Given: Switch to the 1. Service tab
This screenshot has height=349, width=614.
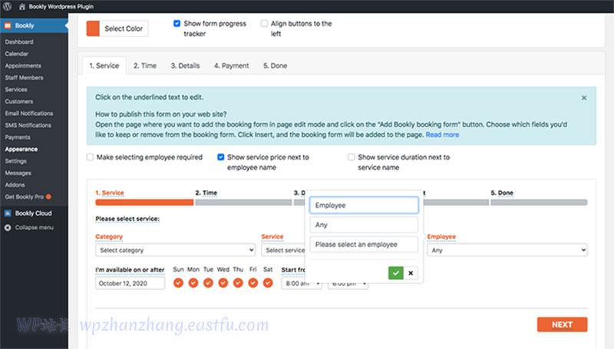Looking at the screenshot, I should click(x=104, y=66).
